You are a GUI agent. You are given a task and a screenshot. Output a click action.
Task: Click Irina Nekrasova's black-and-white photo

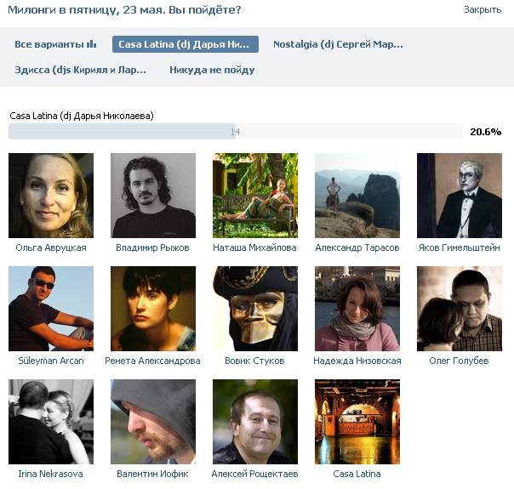click(51, 422)
